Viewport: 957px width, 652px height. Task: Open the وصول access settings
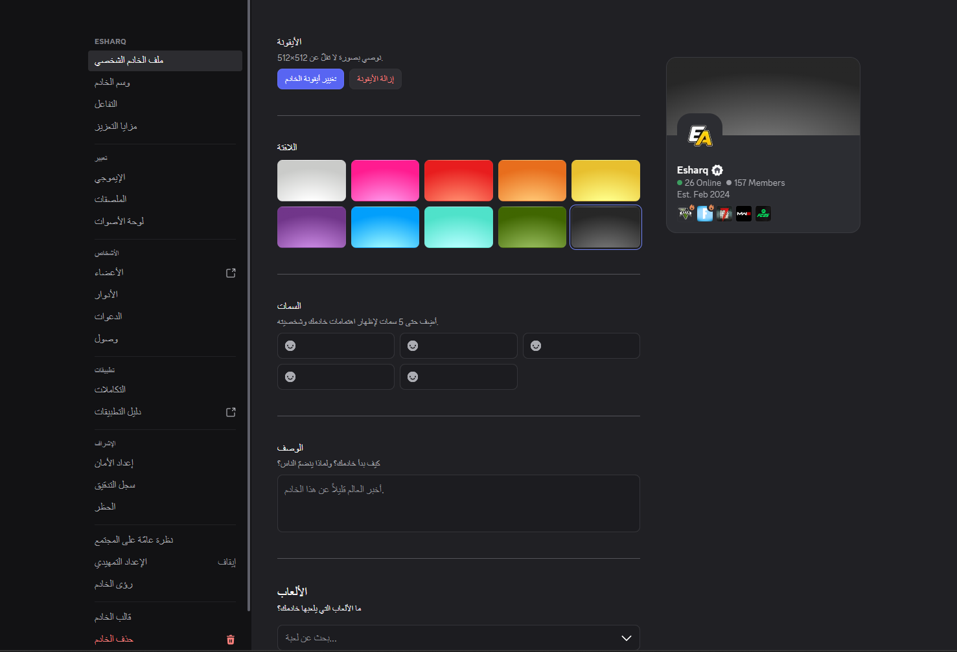point(165,339)
